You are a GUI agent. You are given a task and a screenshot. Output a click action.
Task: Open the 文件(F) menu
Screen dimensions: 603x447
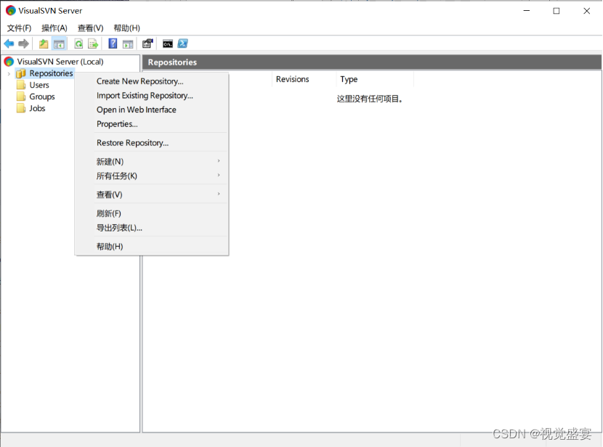(x=19, y=28)
